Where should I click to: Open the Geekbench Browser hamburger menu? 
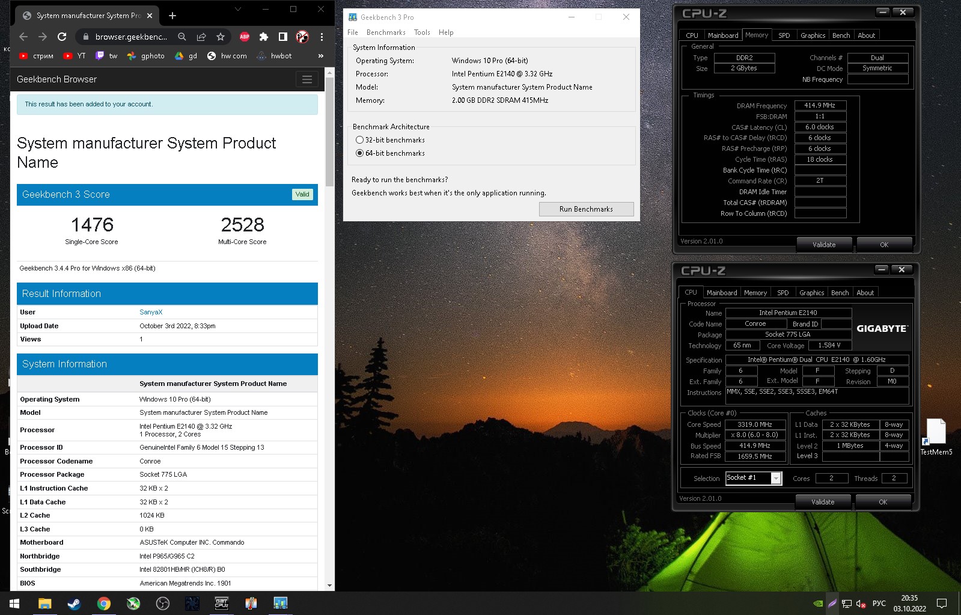307,79
